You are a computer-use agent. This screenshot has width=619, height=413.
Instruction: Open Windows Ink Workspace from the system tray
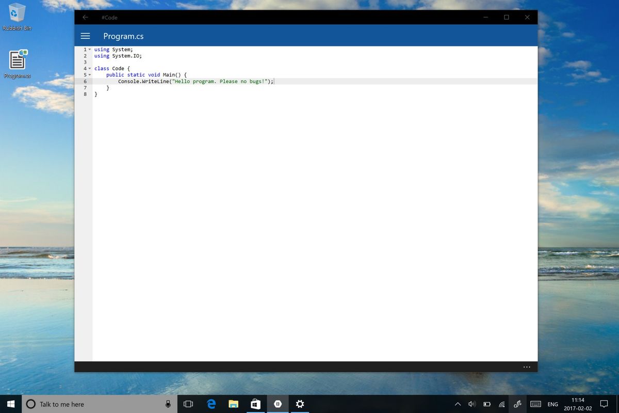click(517, 404)
